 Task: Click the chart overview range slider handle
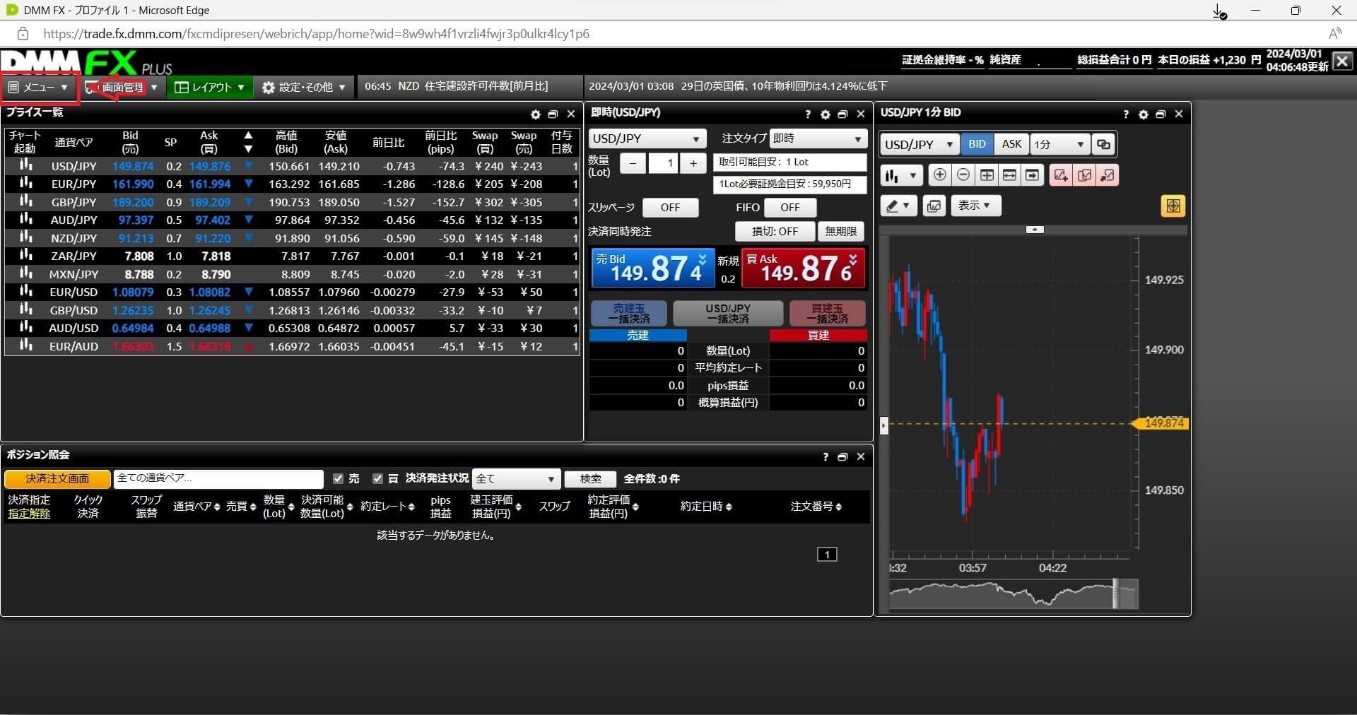click(1115, 594)
